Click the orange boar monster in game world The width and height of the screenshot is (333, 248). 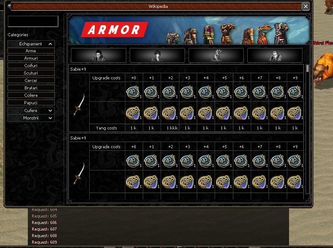323,69
